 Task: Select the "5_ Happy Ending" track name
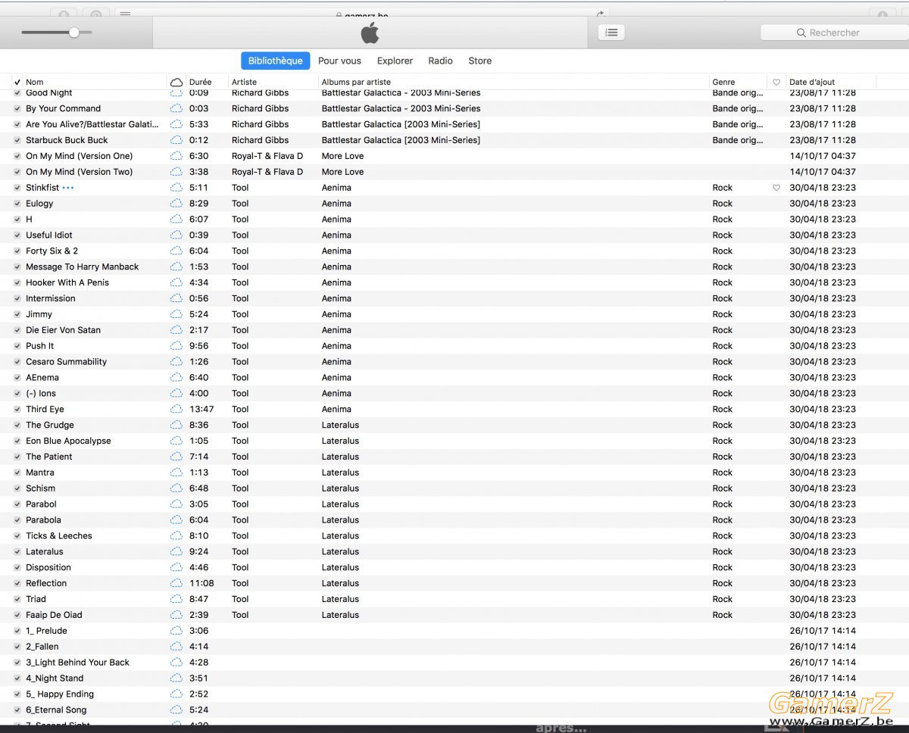tap(60, 694)
